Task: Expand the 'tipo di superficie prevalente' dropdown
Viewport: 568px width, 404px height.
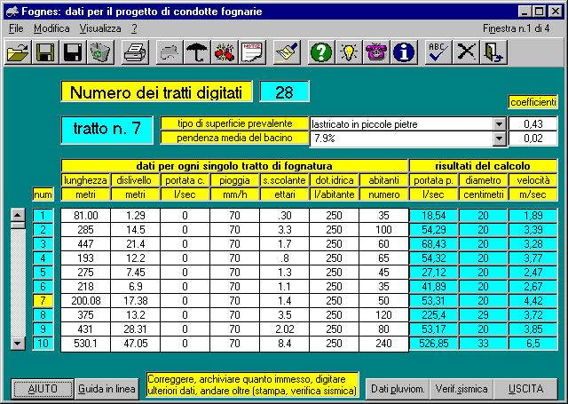Action: coord(498,124)
